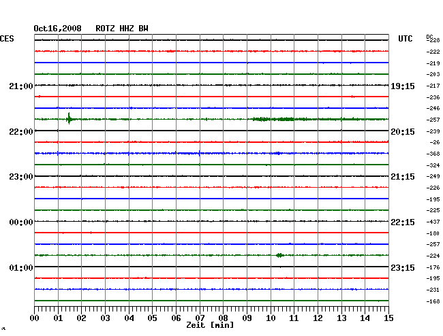Screen dimensions: 443x336
Task: Click the 20:15 UTC time label
Action: point(403,132)
